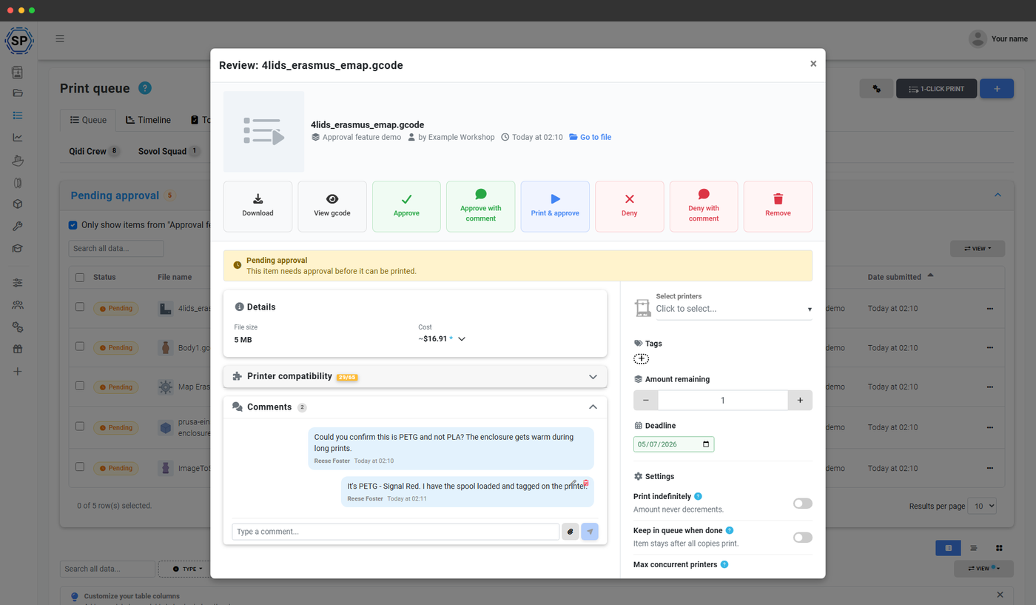Expand the Printer compatibility section

click(415, 376)
